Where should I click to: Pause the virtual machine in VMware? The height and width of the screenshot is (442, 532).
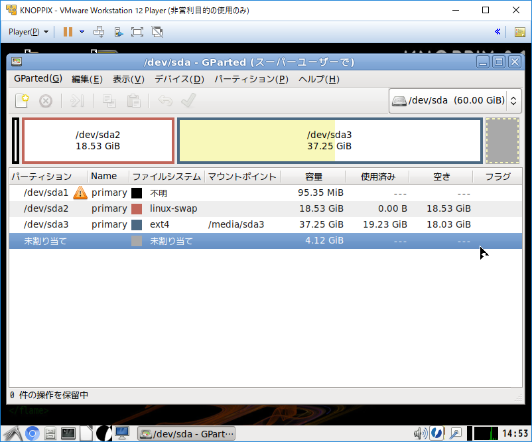point(68,32)
